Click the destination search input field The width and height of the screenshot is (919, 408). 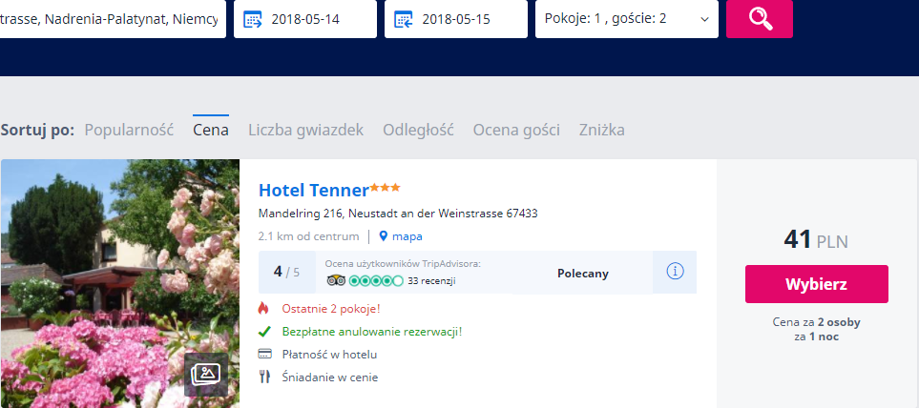113,19
